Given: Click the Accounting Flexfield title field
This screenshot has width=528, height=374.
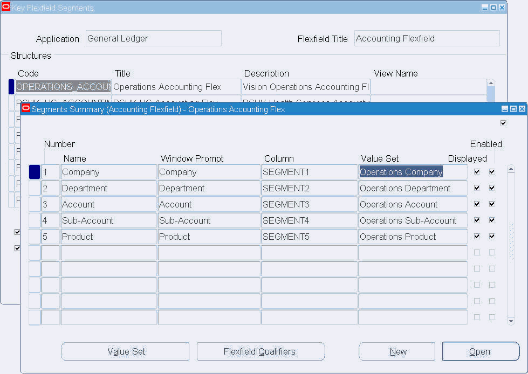Looking at the screenshot, I should 426,38.
